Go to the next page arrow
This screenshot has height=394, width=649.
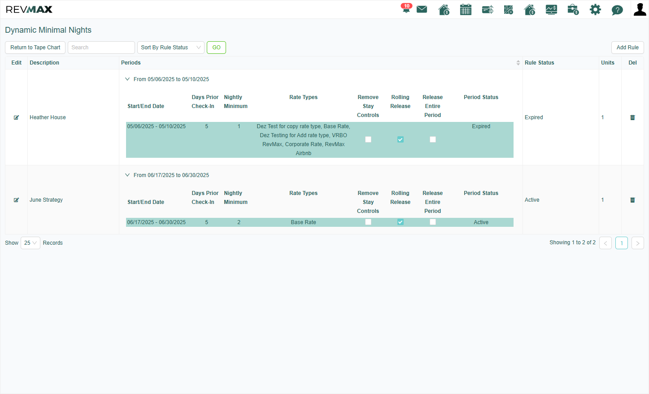click(638, 243)
